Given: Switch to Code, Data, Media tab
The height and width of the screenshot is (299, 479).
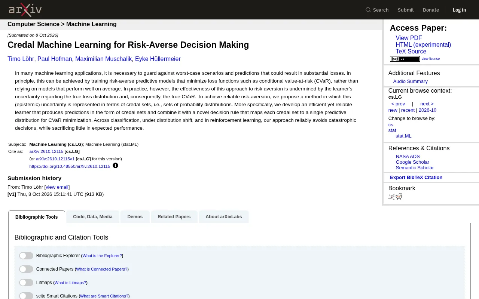Looking at the screenshot, I should [x=93, y=217].
